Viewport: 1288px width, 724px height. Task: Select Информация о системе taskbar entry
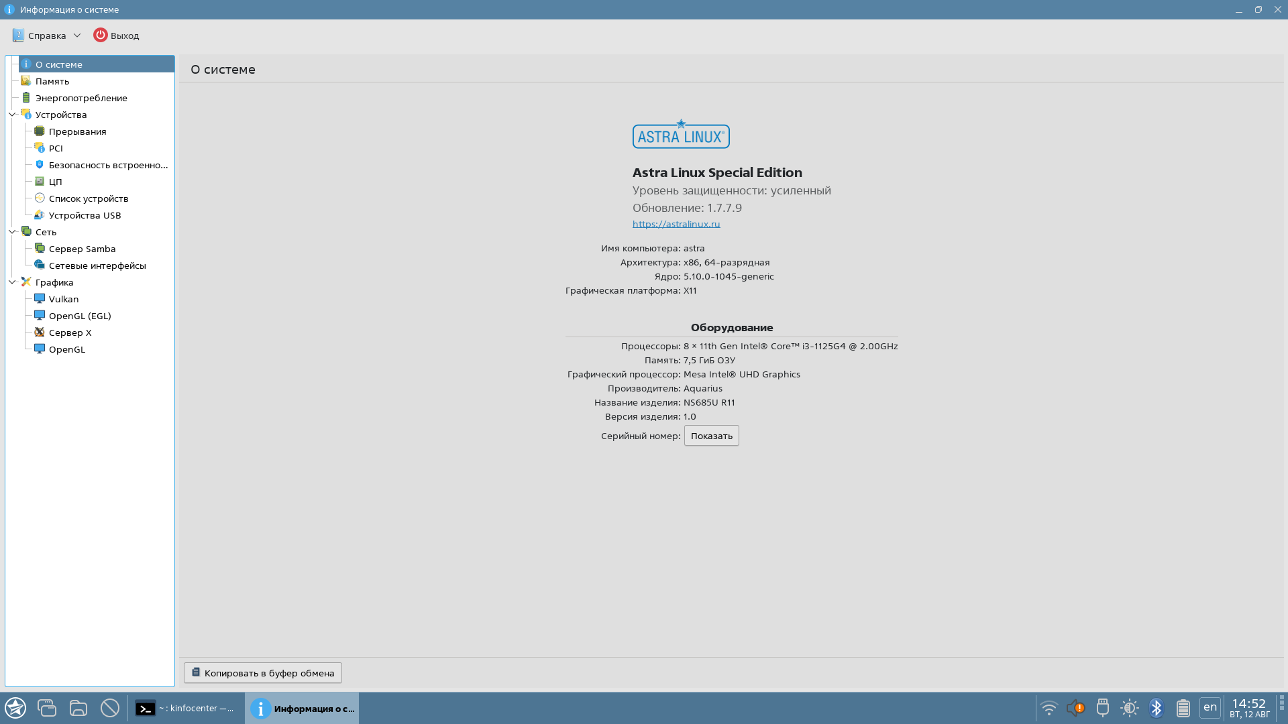pyautogui.click(x=302, y=708)
